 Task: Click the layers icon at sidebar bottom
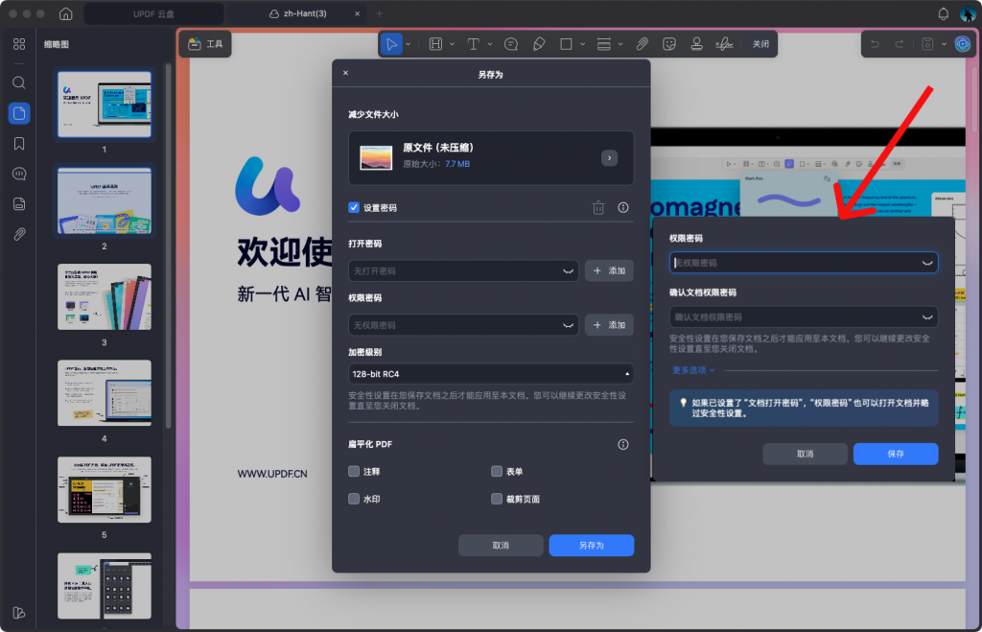point(19,613)
